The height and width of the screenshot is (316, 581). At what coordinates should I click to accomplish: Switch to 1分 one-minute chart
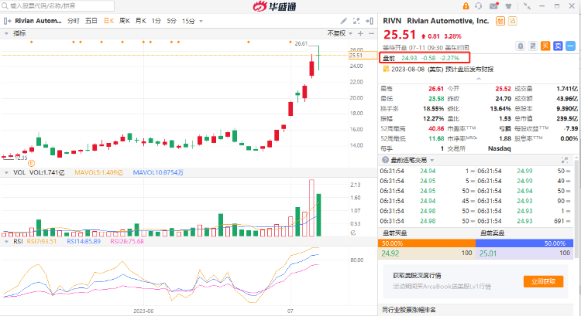point(156,21)
